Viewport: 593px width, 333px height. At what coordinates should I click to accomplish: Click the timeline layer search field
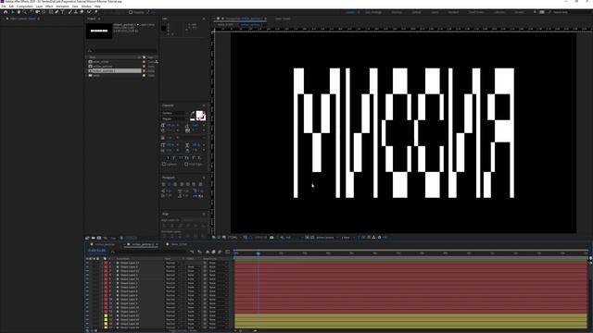point(147,252)
